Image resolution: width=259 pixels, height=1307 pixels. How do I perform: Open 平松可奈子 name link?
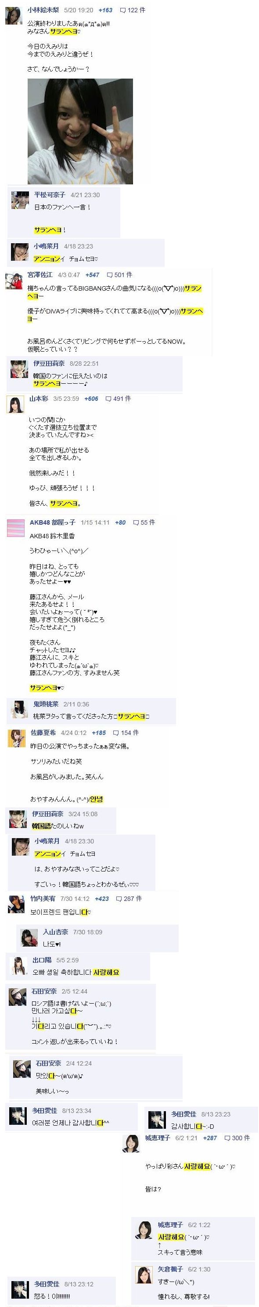[50, 195]
